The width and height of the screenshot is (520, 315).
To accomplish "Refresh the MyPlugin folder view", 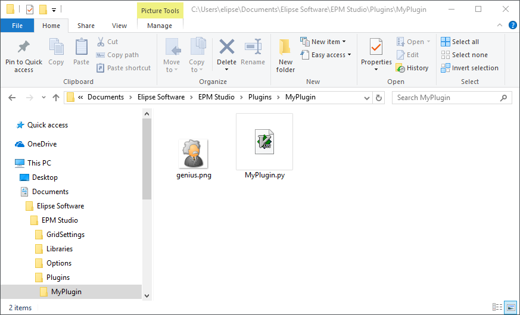I will (379, 98).
